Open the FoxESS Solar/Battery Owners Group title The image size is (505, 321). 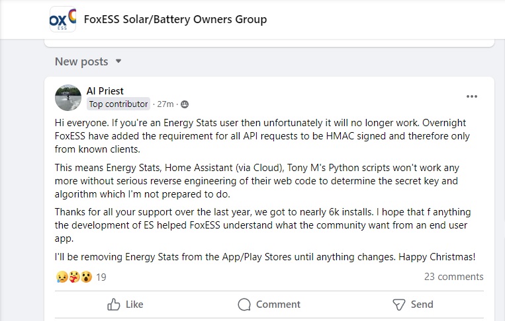click(175, 19)
